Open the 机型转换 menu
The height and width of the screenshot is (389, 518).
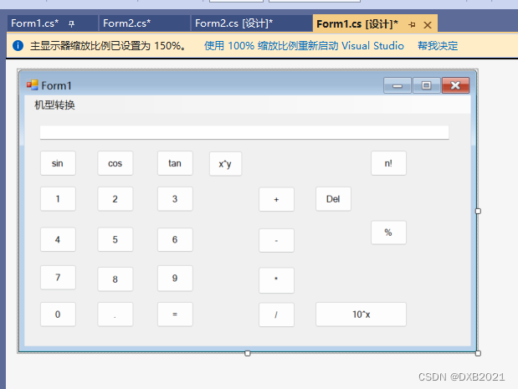55,105
